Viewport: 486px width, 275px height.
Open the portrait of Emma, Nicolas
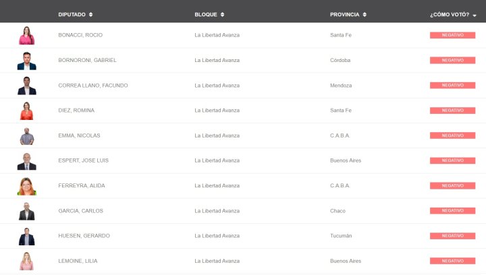(27, 136)
